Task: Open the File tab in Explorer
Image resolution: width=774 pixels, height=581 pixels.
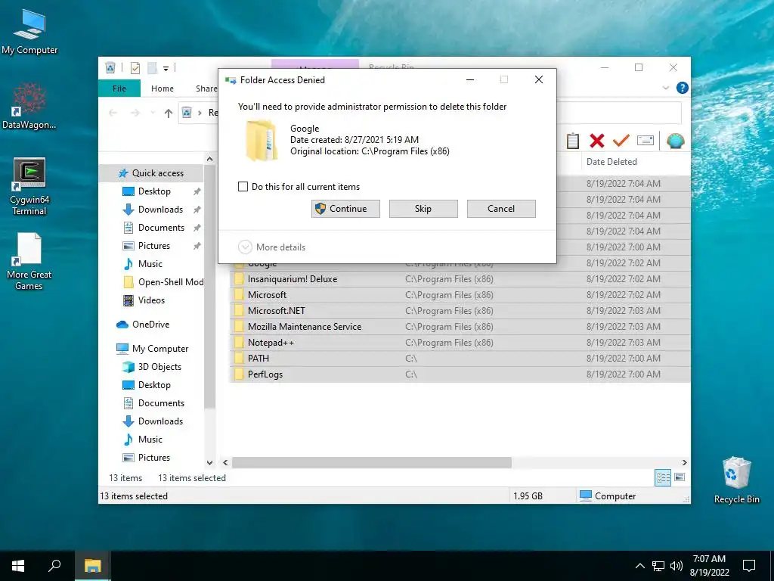Action: (119, 89)
